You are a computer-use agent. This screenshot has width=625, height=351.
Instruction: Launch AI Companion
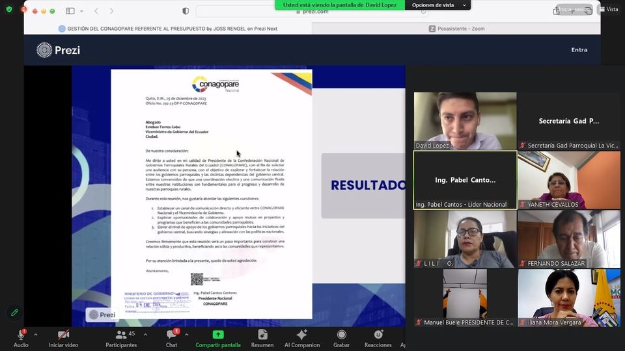point(301,335)
